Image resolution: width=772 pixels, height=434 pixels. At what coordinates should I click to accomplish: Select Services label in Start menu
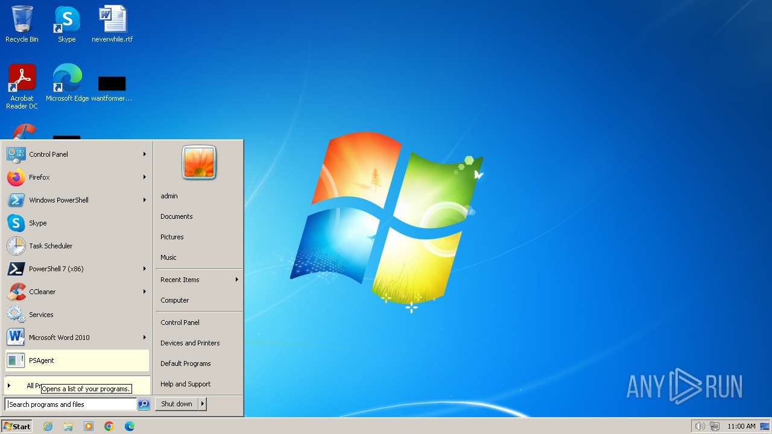41,315
